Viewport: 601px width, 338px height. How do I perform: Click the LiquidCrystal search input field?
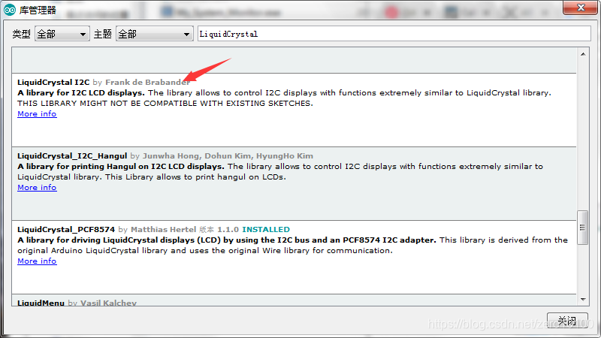pyautogui.click(x=394, y=34)
